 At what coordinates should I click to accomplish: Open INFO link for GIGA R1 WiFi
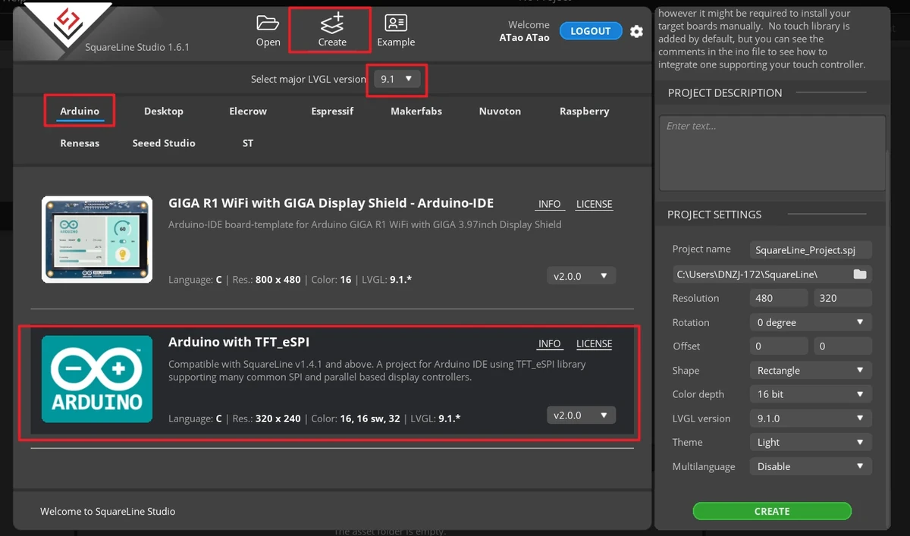549,204
